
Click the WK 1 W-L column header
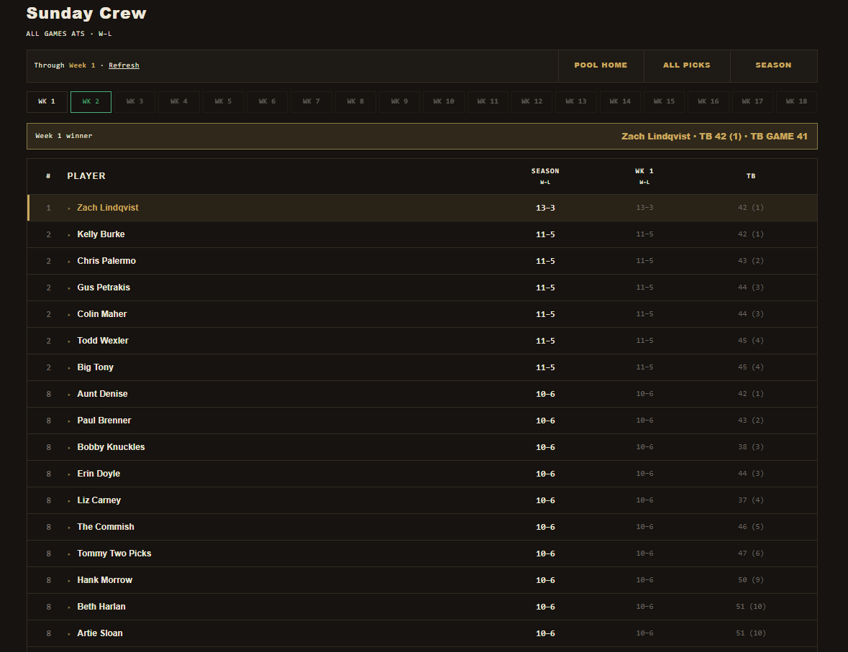click(644, 176)
